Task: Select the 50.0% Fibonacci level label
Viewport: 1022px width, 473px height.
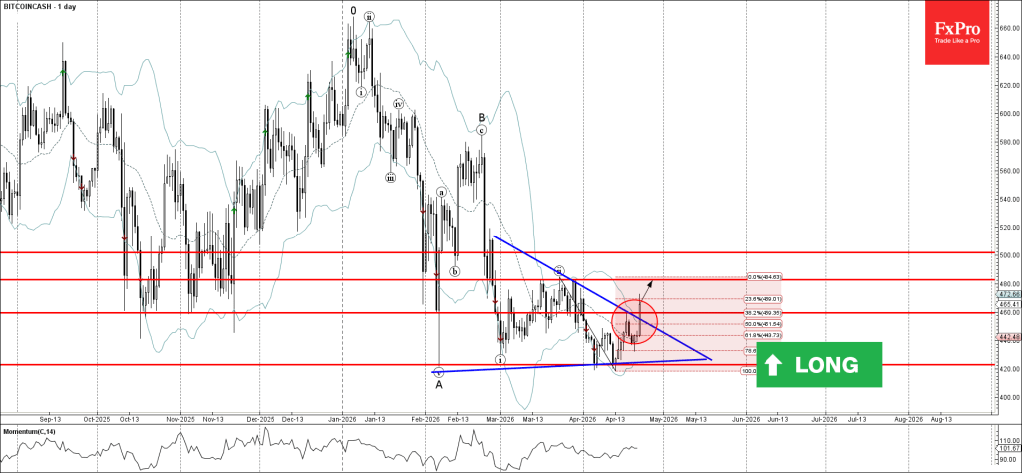Action: (x=764, y=323)
